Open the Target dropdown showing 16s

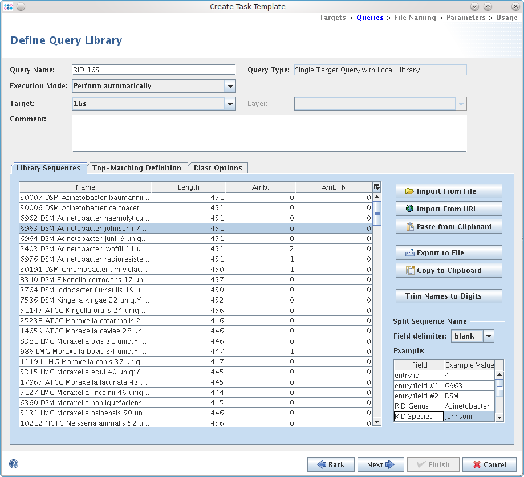[230, 104]
